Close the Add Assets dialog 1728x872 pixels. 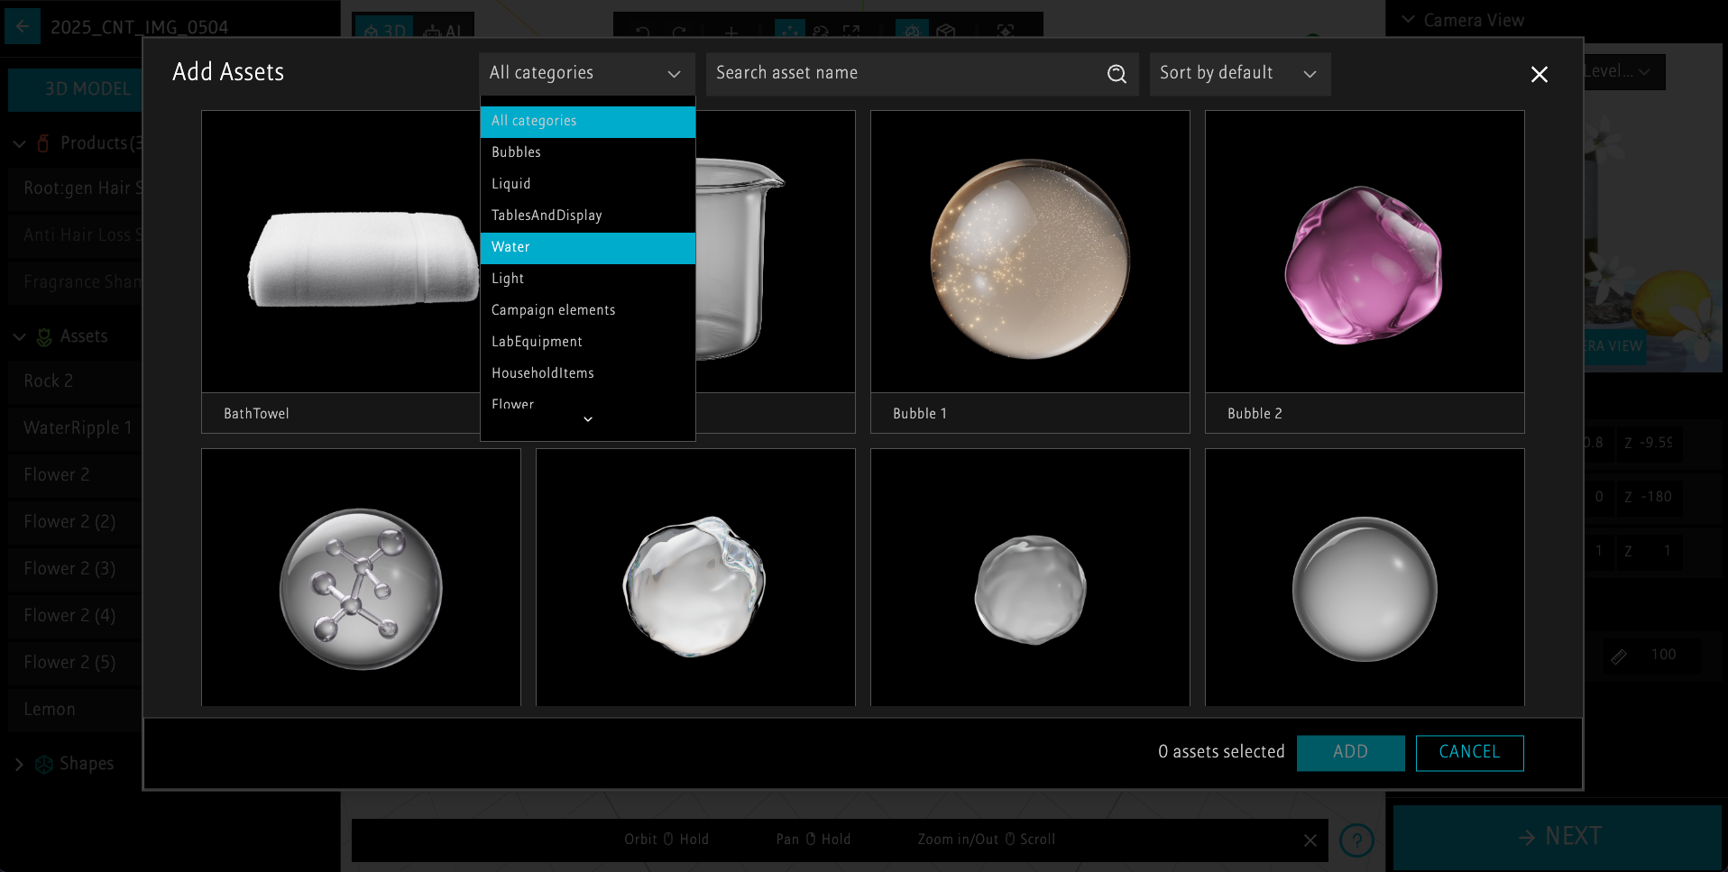1540,75
